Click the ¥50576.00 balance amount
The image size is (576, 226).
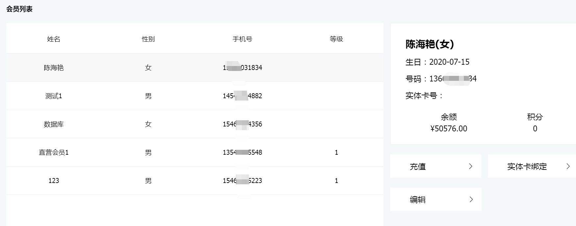[x=449, y=128]
